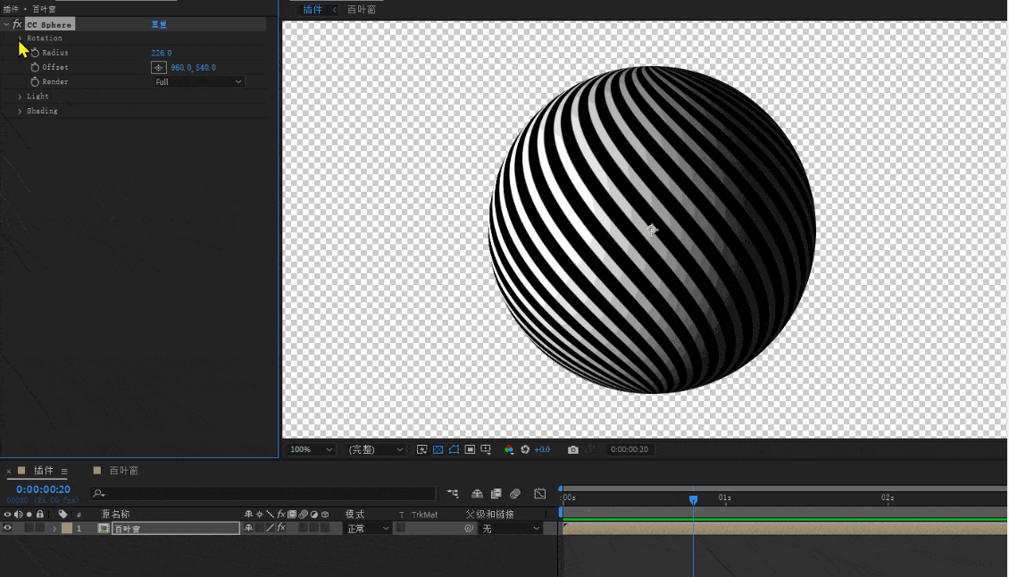This screenshot has height=577, width=1009.
Task: Click the Radius stopwatch icon
Action: tap(35, 53)
